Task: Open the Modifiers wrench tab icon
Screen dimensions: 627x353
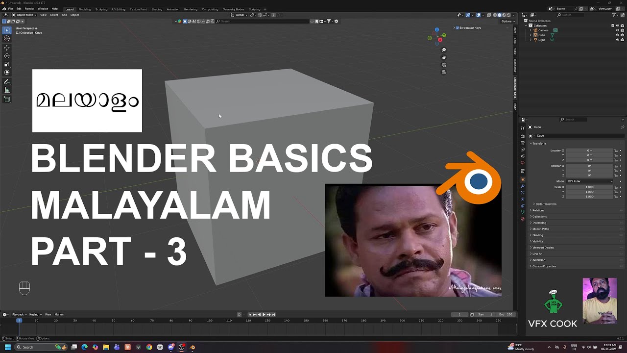Action: pos(523,186)
